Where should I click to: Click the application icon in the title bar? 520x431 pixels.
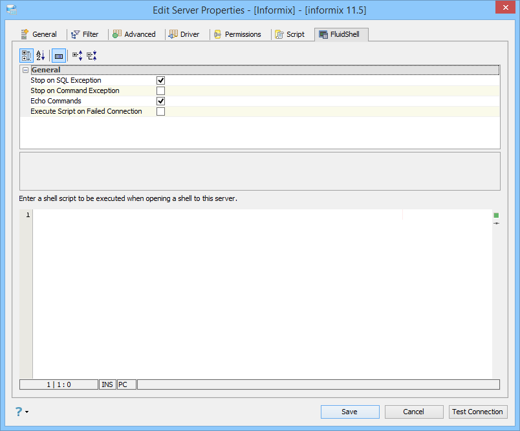12,10
